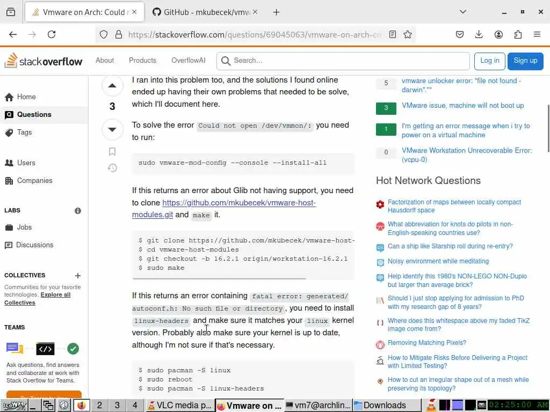
Task: Click the Labs info icon
Action: [78, 210]
